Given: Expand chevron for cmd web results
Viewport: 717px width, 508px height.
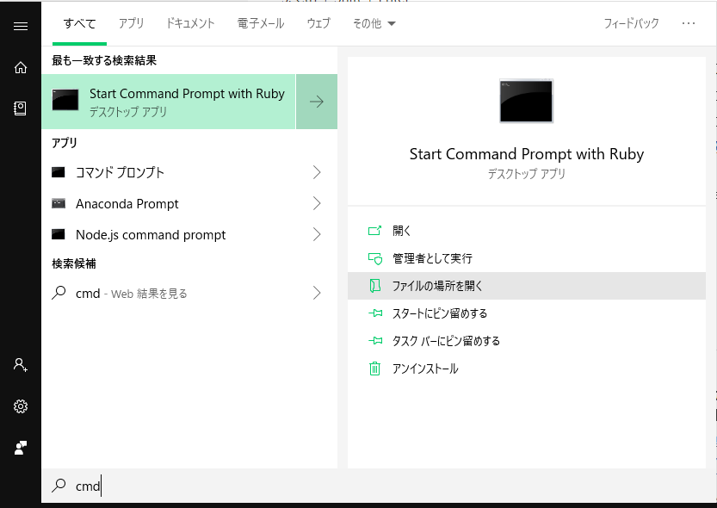Looking at the screenshot, I should (317, 293).
